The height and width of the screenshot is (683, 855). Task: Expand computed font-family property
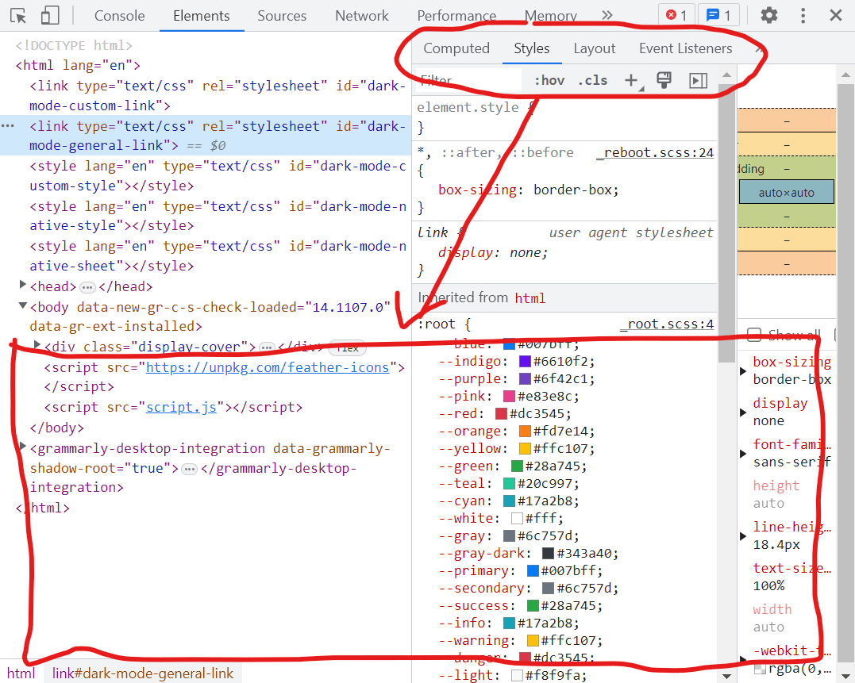coord(743,454)
